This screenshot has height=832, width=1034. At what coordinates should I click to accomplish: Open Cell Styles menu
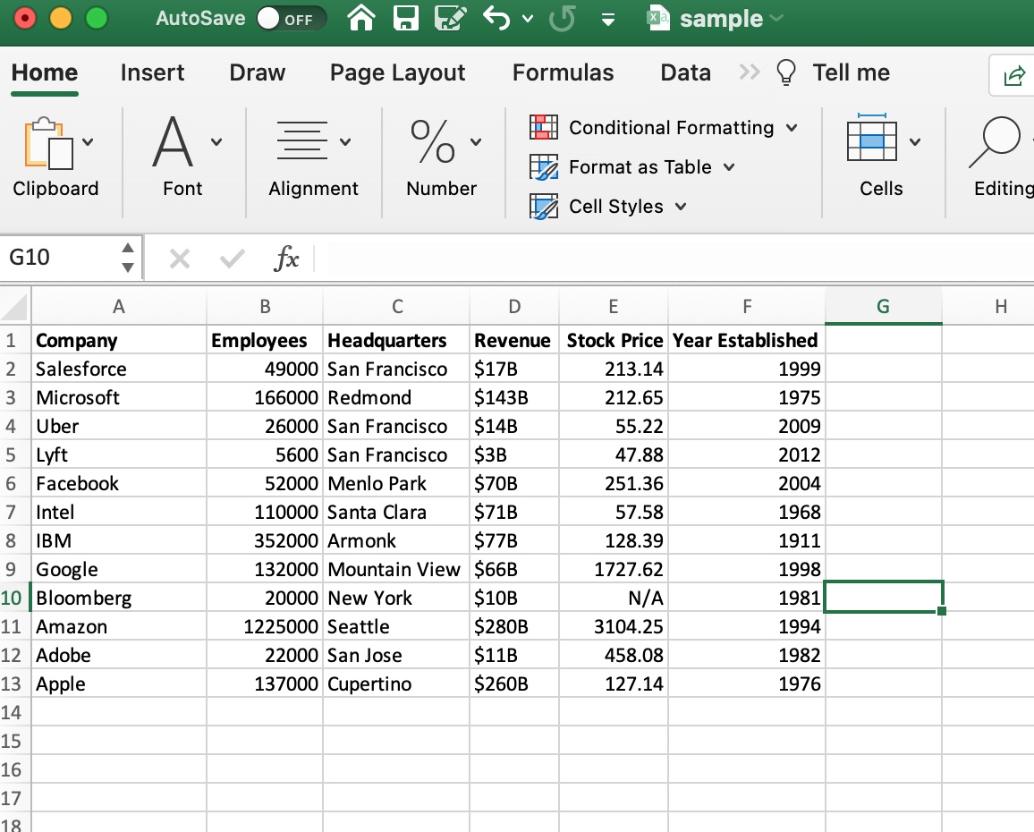[627, 207]
